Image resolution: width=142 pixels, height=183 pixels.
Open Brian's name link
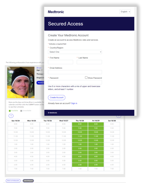pyautogui.click(x=39, y=68)
